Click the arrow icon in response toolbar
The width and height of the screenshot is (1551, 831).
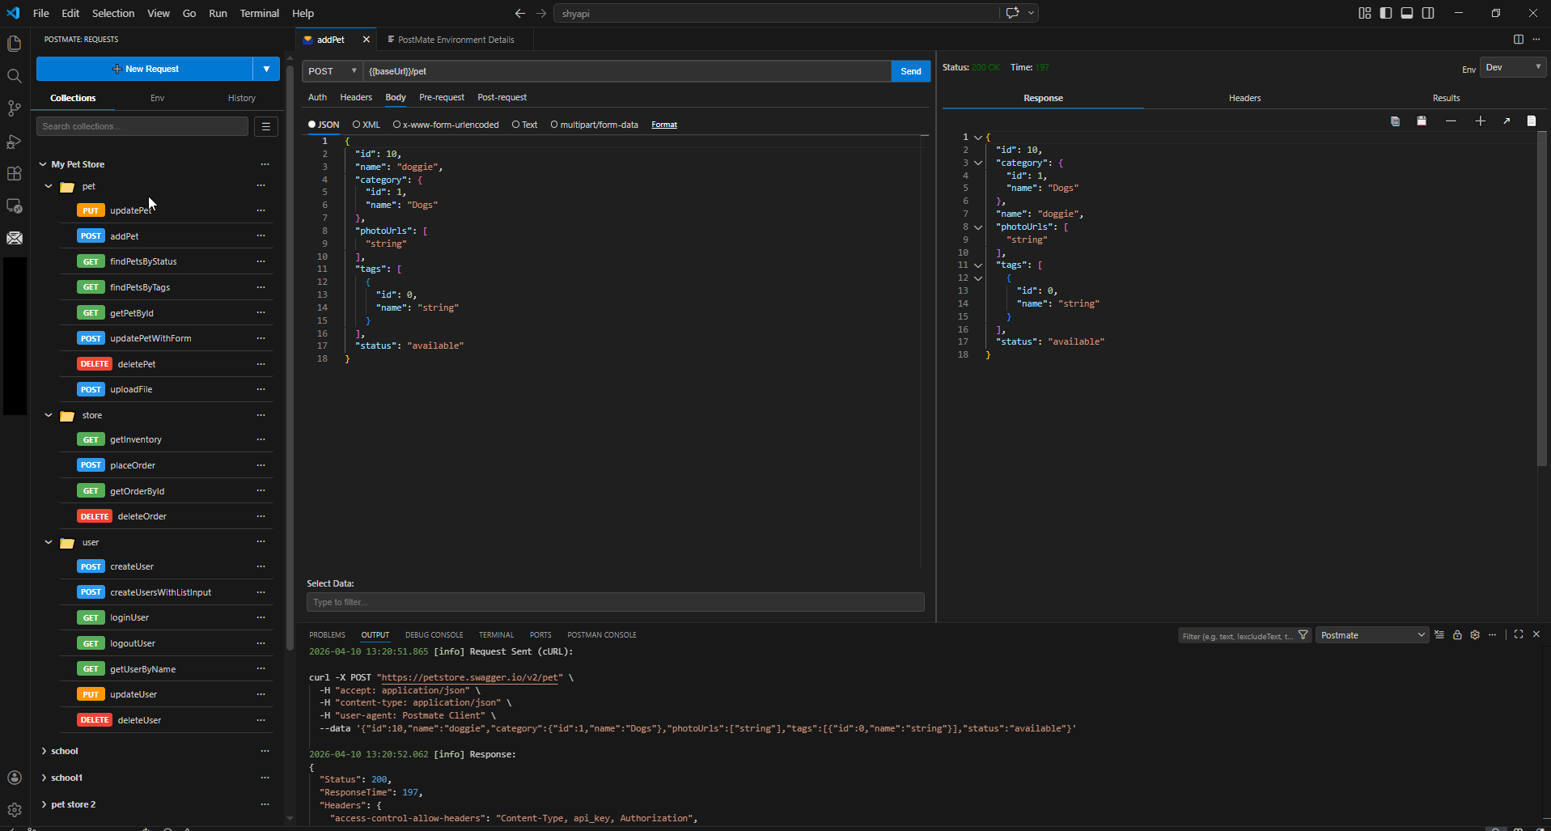(1507, 121)
